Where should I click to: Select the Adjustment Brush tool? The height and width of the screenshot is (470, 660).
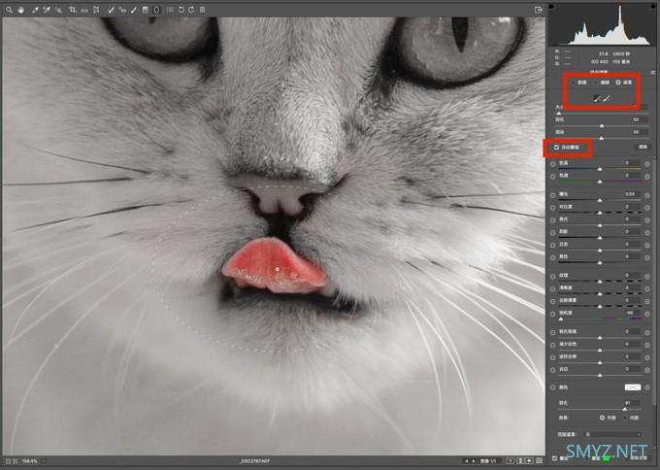click(x=134, y=10)
